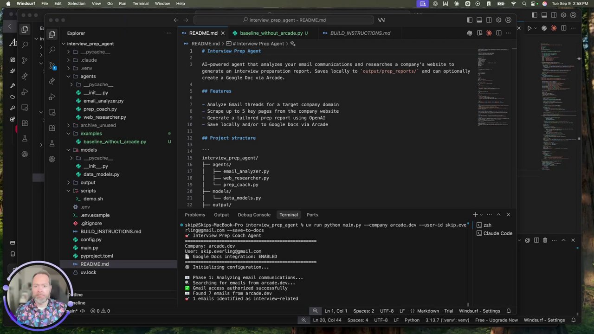Open the Testing flask view in front activity bar
The height and width of the screenshot is (334, 594).
pyautogui.click(x=52, y=144)
